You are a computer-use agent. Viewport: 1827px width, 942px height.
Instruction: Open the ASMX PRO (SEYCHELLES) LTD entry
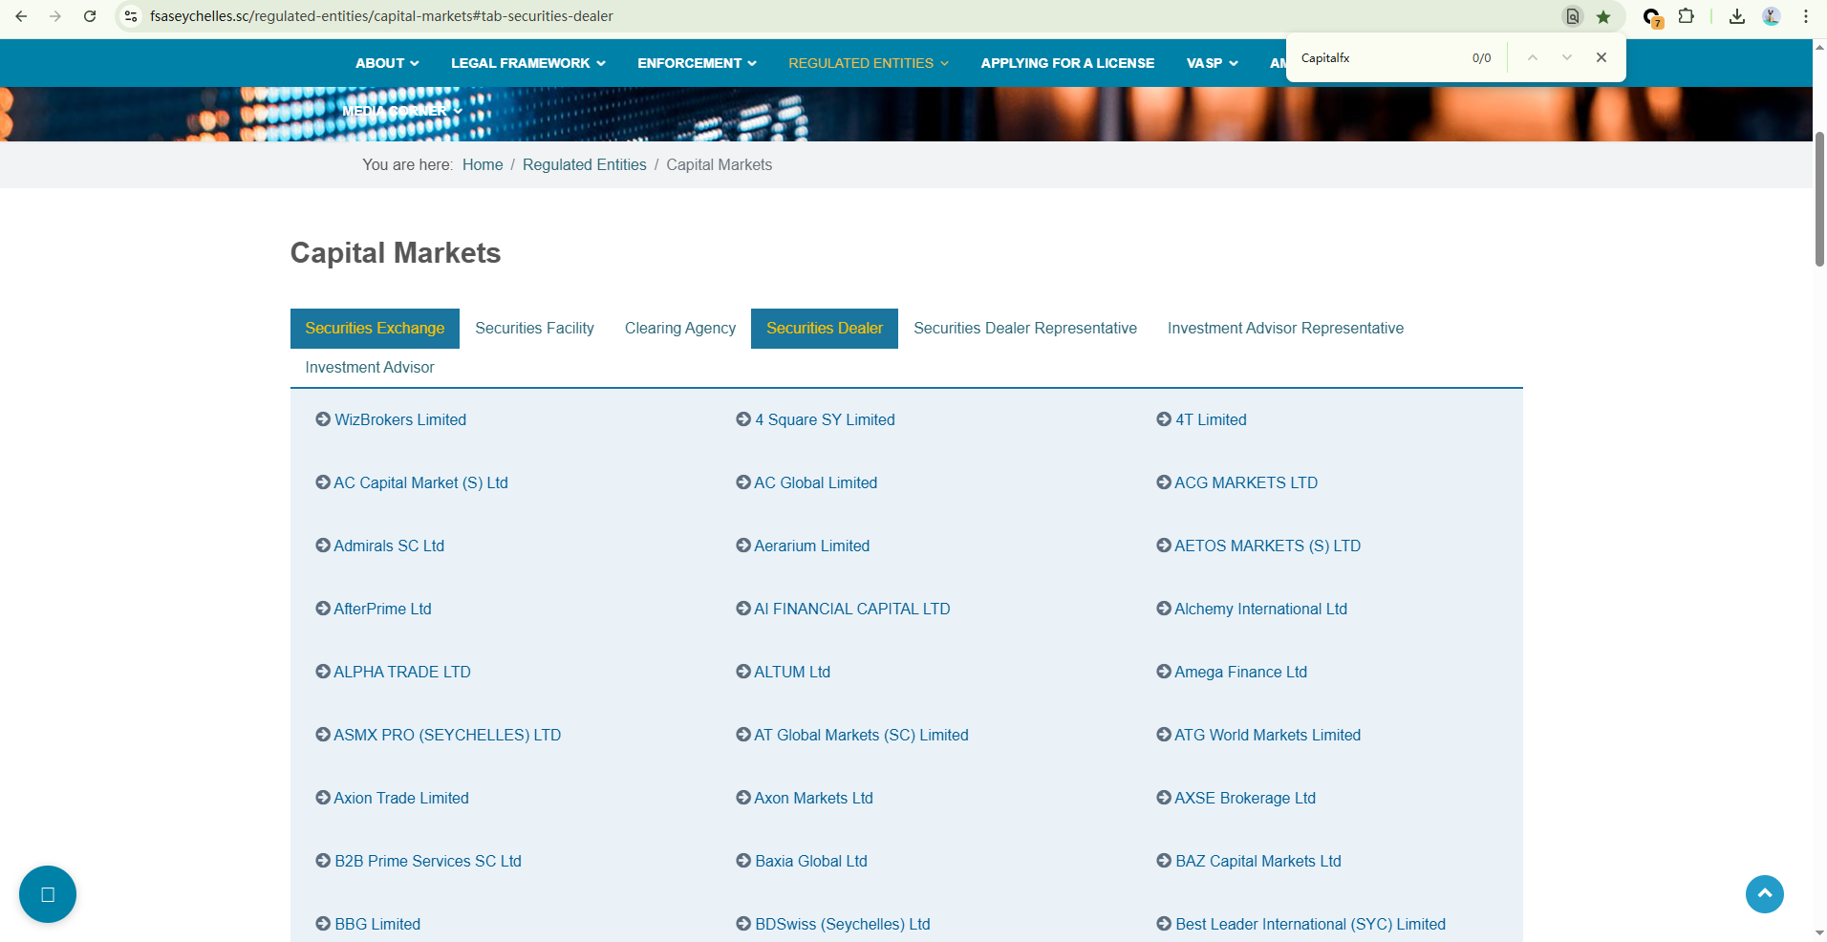[x=447, y=735]
